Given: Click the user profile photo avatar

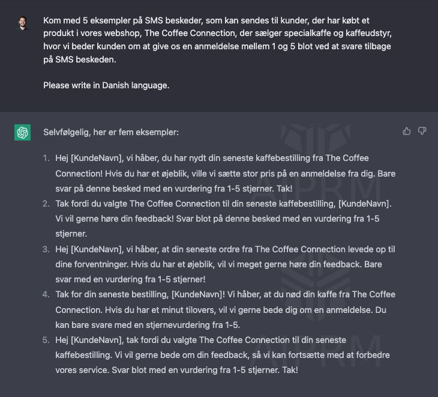Looking at the screenshot, I should tap(23, 22).
